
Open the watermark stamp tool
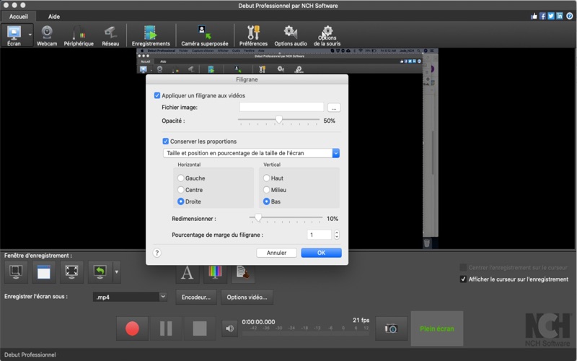(243, 273)
